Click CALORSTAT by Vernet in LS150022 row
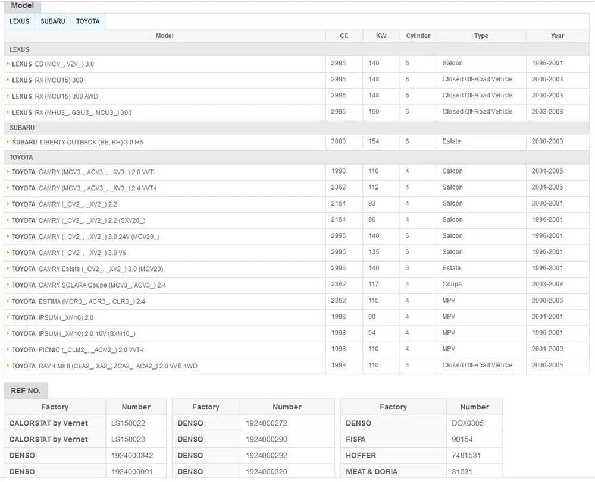 [x=49, y=423]
